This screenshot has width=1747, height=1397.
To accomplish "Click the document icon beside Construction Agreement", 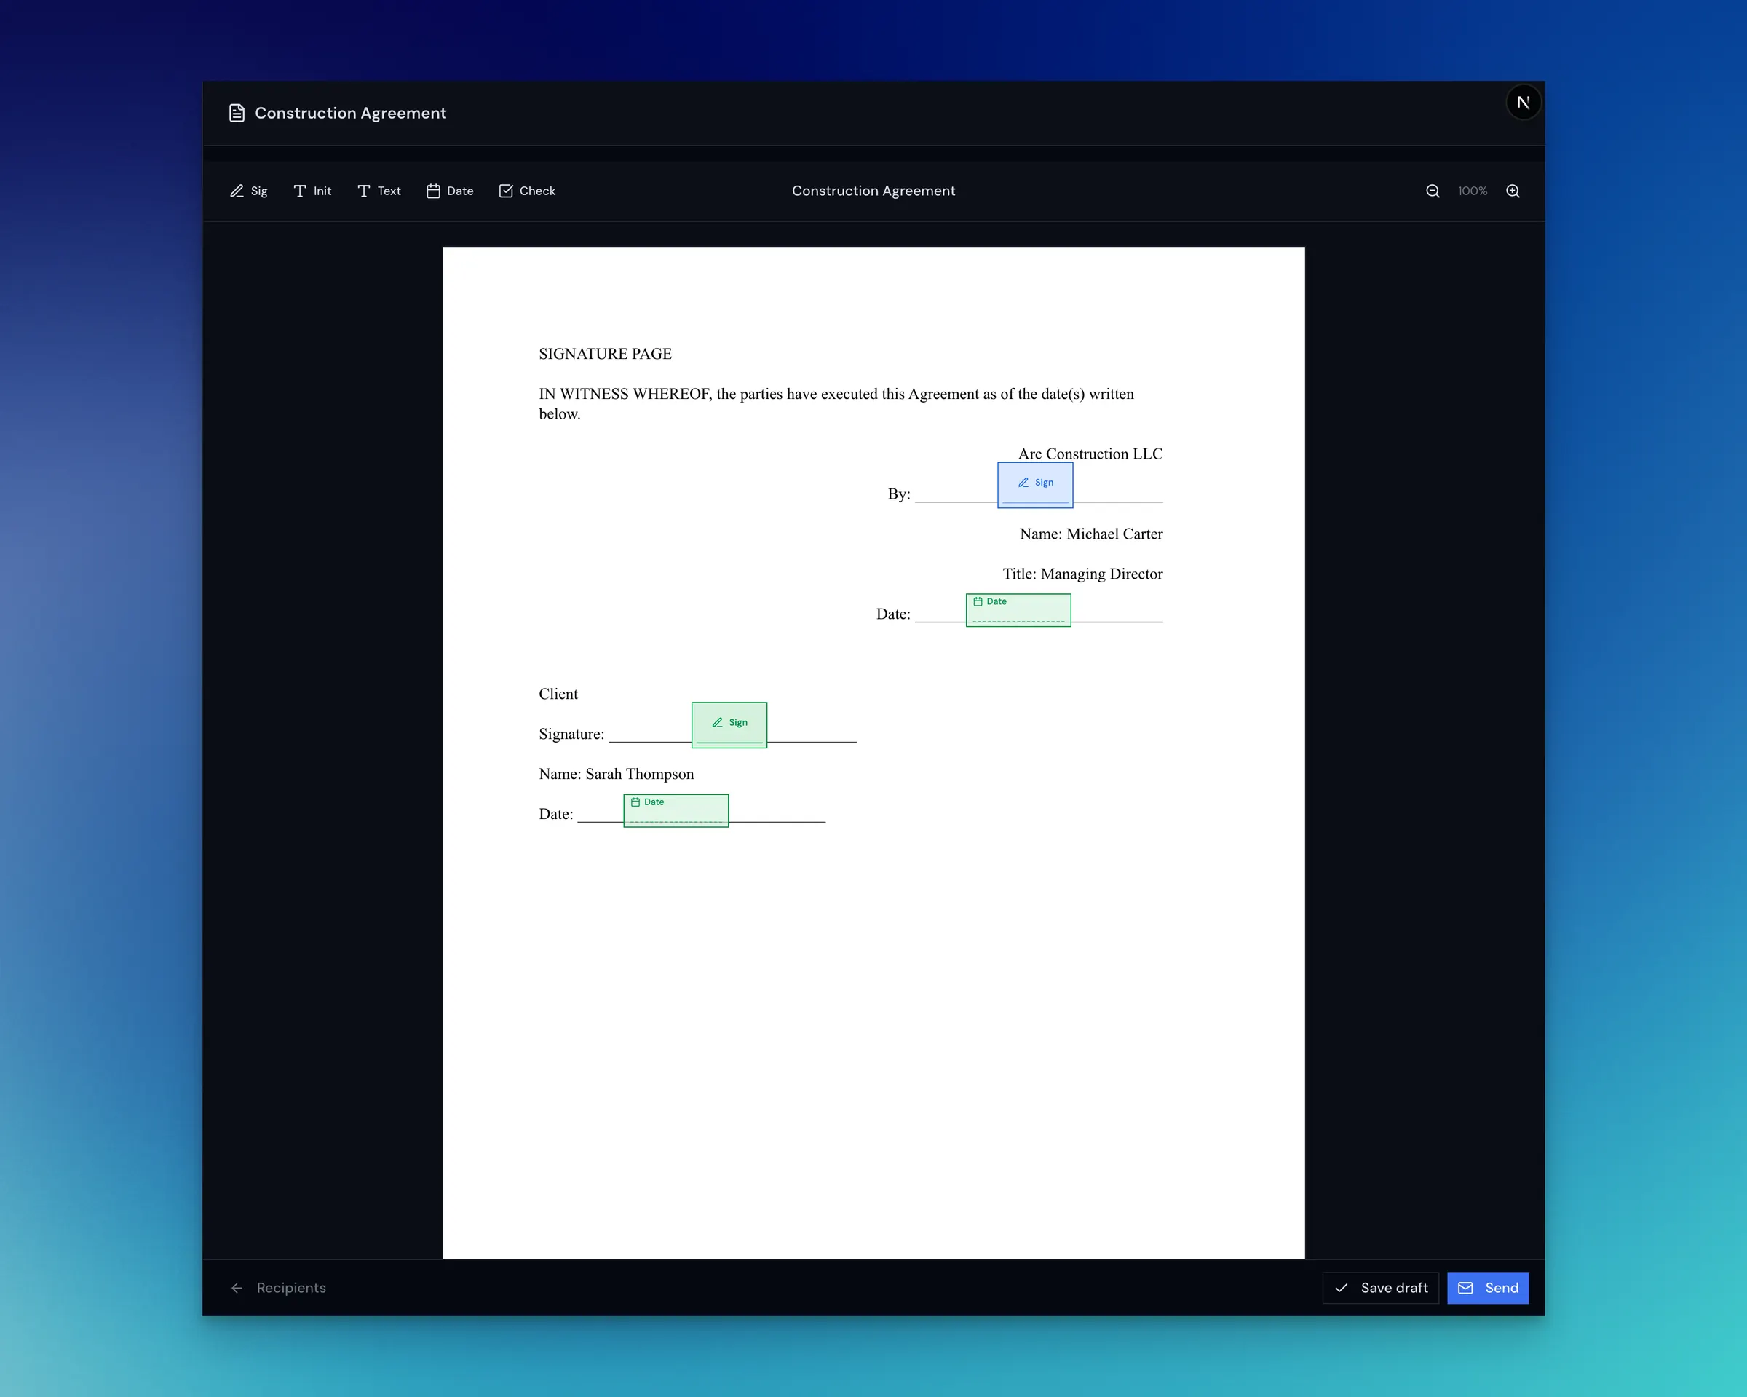I will (236, 113).
